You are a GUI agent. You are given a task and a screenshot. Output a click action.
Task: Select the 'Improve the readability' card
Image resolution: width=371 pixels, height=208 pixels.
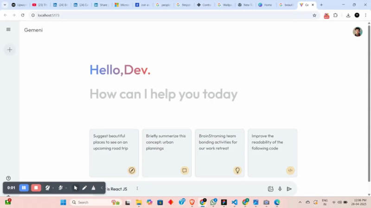(x=273, y=153)
